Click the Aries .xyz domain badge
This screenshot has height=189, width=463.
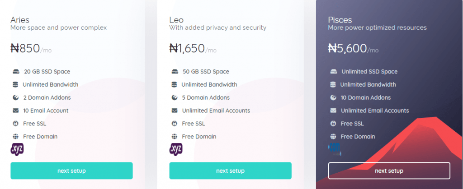[17, 149]
